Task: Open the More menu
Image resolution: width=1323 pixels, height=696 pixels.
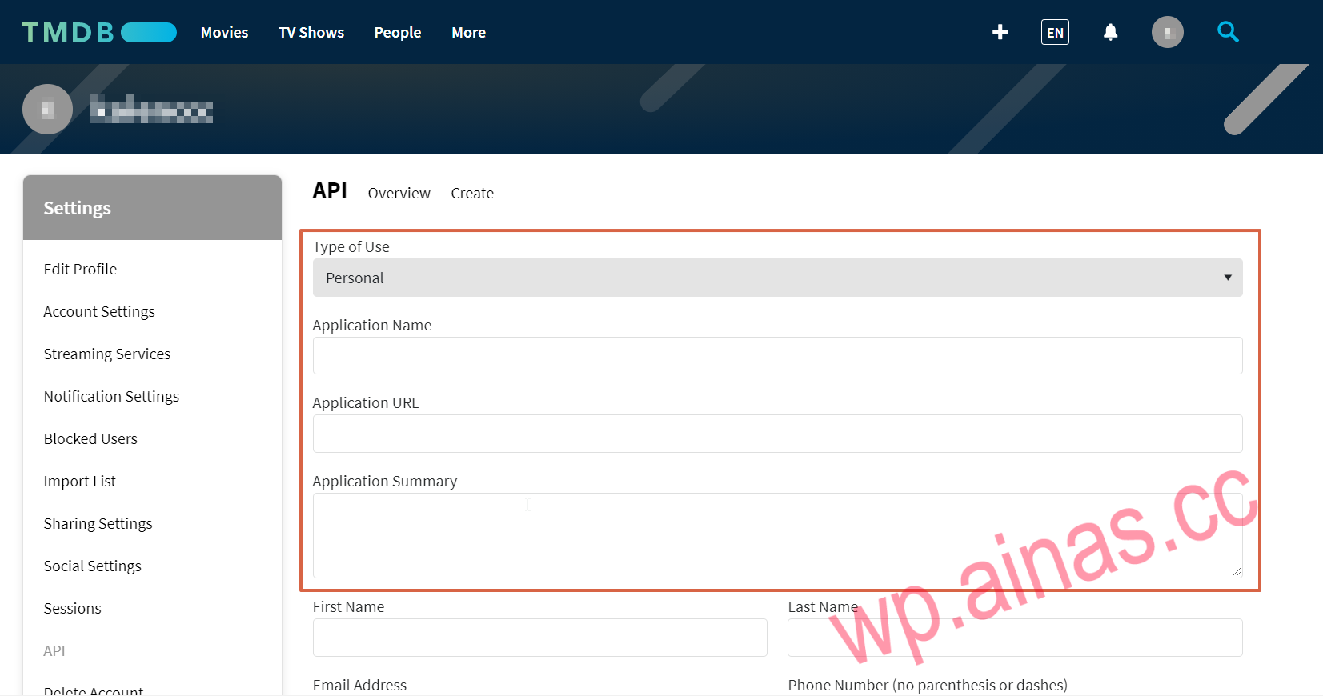Action: coord(468,33)
